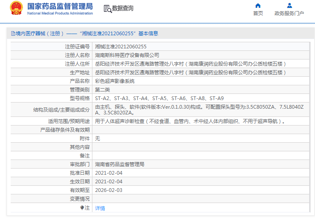This screenshot has height=219, width=315.
Task: Select product name 彩色超声影像系统
Action: (x=115, y=81)
